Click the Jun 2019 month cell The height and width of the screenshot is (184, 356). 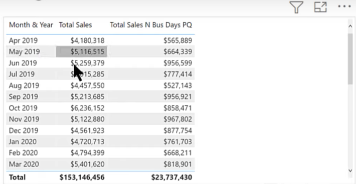[23, 63]
